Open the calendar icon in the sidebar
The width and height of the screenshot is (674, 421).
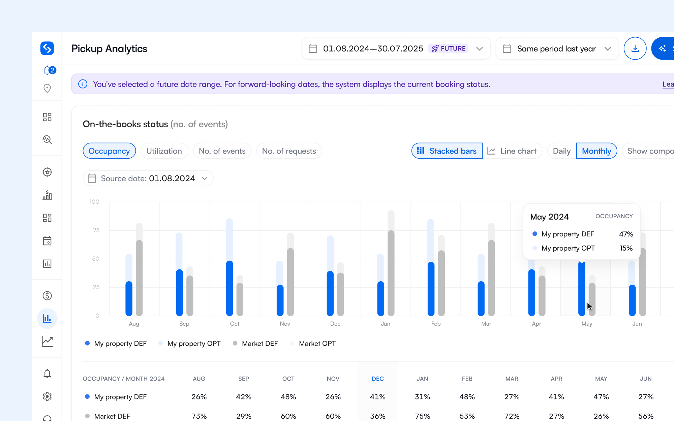[47, 240]
